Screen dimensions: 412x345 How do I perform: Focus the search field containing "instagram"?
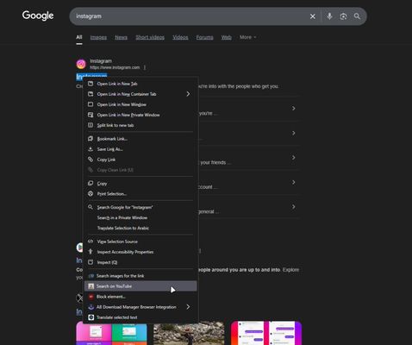[190, 16]
